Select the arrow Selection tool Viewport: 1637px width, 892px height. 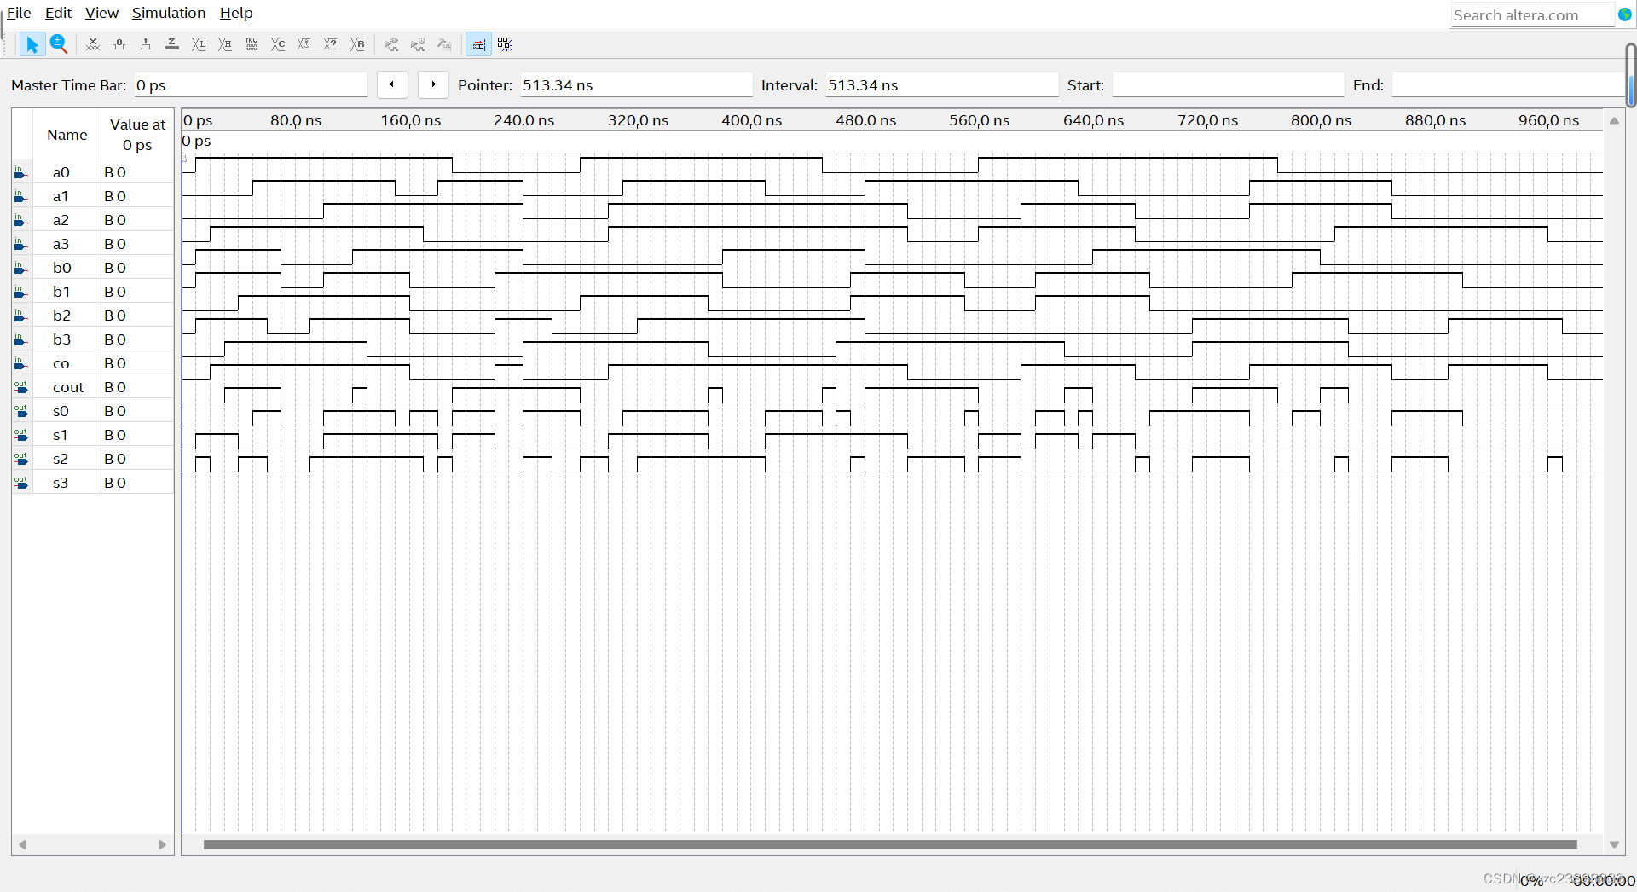[x=32, y=44]
